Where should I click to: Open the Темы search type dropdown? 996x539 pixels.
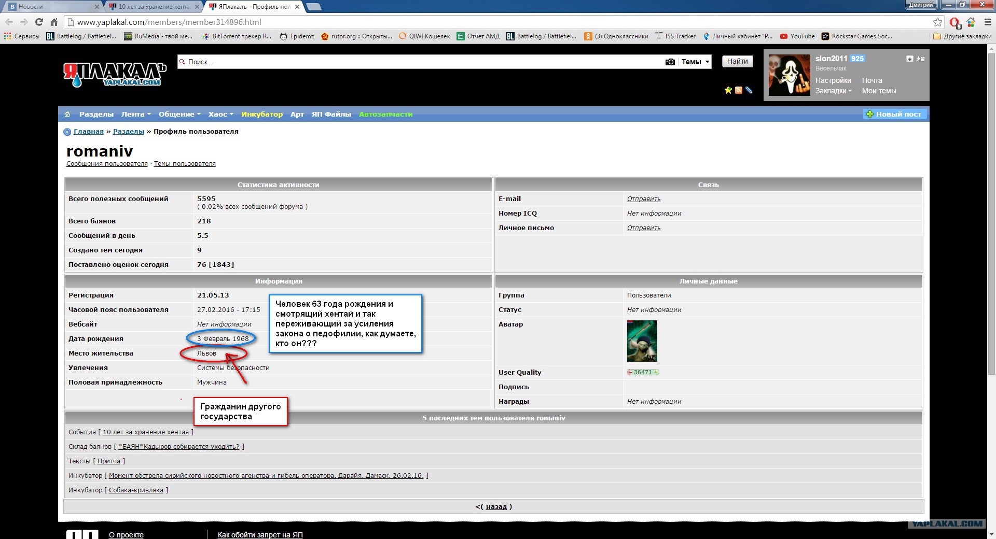pos(695,62)
